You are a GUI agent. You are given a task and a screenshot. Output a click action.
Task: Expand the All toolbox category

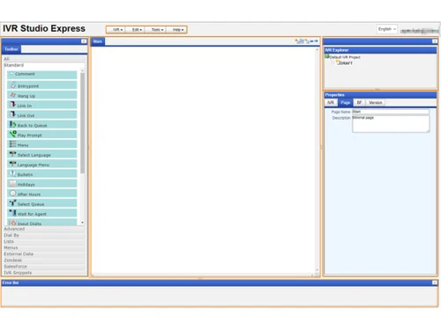click(44, 59)
